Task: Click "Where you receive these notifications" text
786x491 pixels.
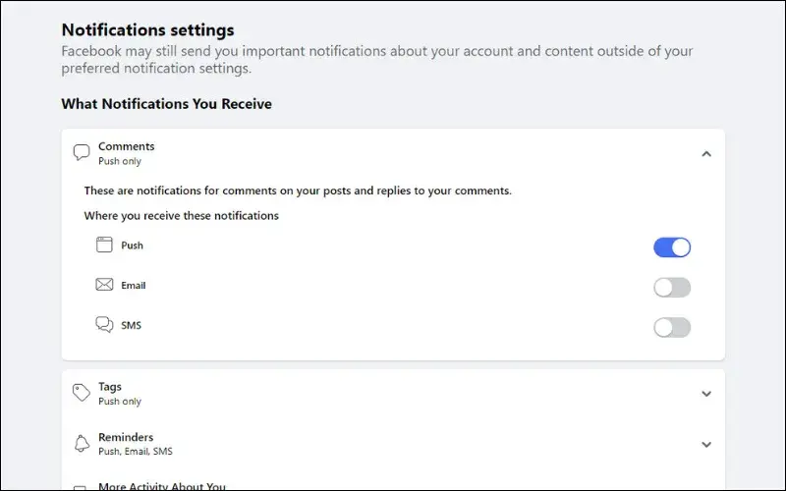Action: [x=182, y=216]
